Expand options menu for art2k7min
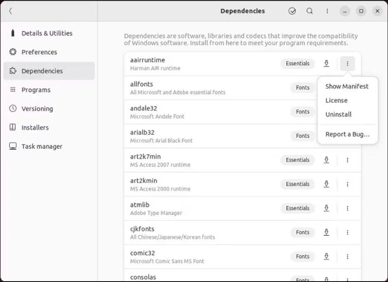The width and height of the screenshot is (388, 282). pyautogui.click(x=347, y=160)
